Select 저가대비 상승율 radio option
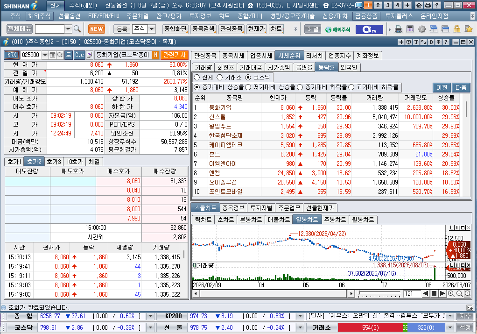The height and width of the screenshot is (334, 477). (248, 87)
